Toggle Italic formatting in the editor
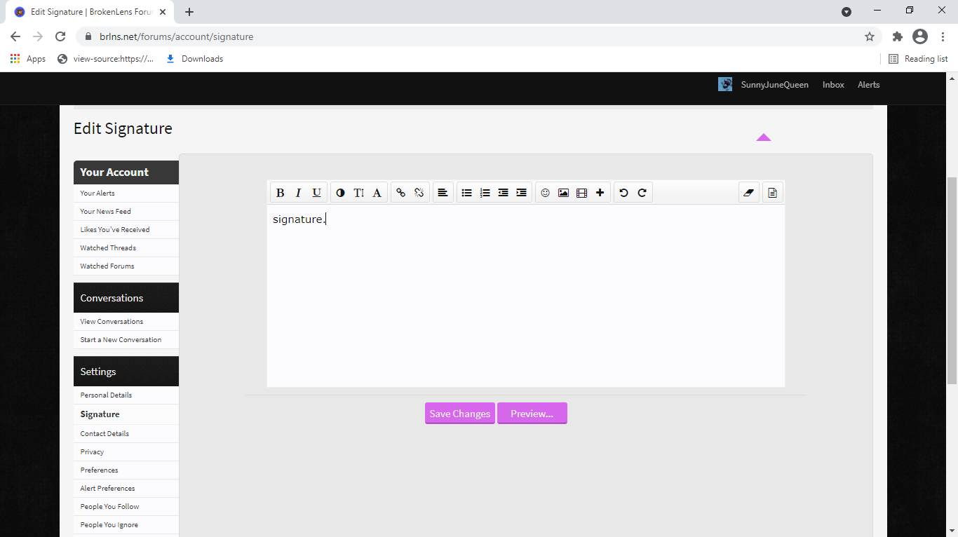The image size is (958, 537). [x=298, y=193]
